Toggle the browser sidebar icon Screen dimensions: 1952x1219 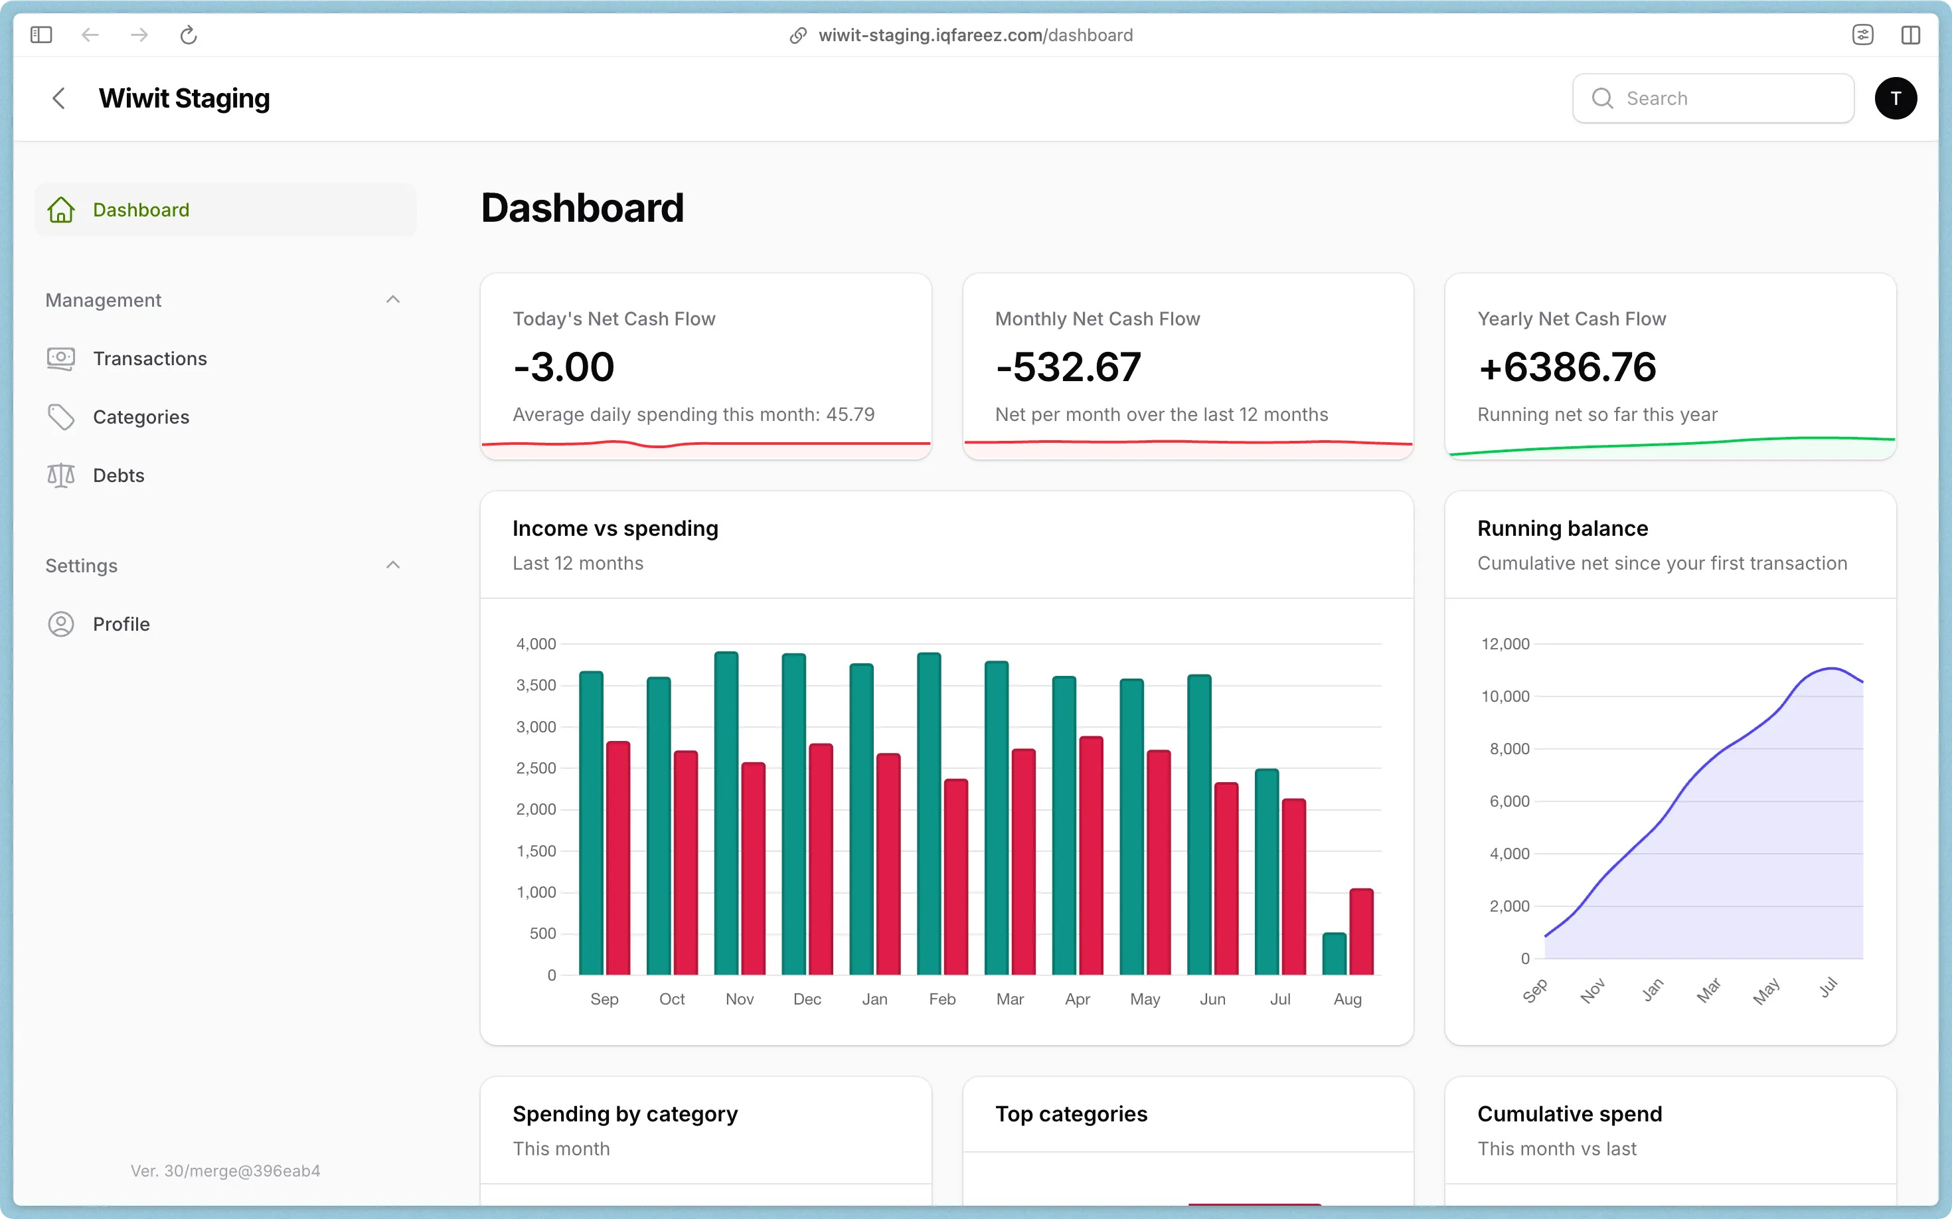[41, 35]
